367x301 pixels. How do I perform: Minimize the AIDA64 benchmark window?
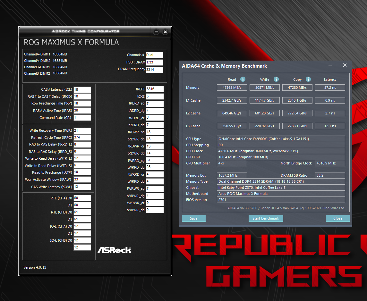(330, 65)
